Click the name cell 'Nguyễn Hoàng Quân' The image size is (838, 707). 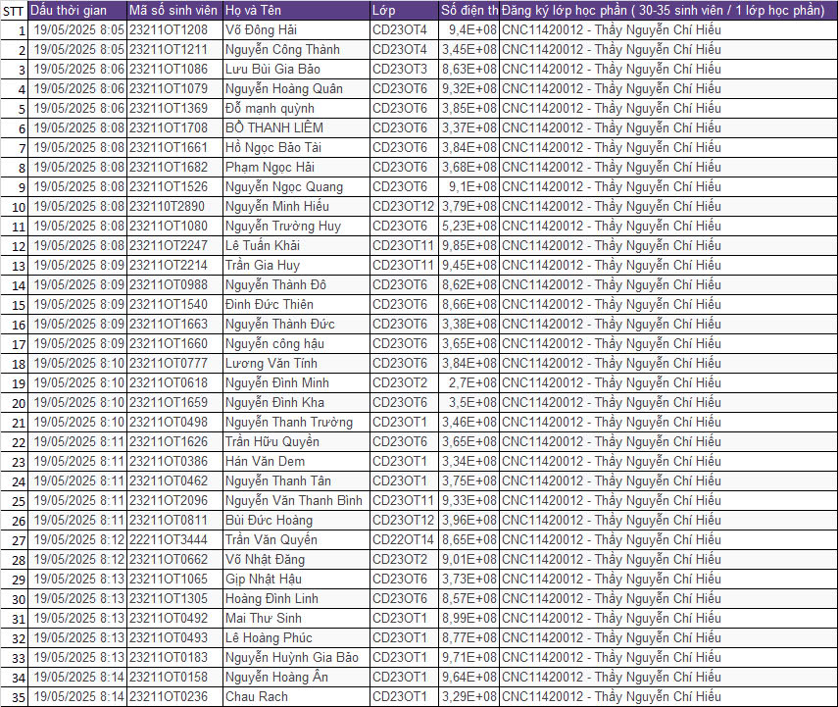click(296, 89)
